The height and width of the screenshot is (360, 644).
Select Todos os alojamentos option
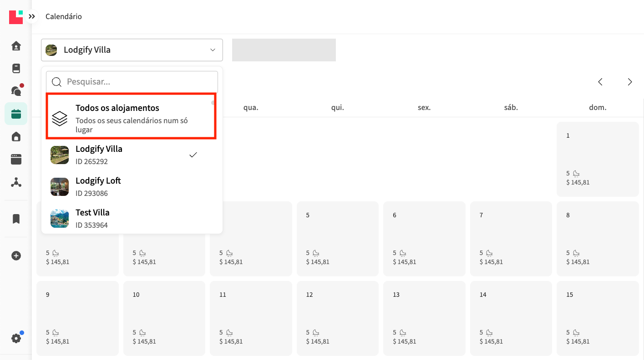[131, 116]
